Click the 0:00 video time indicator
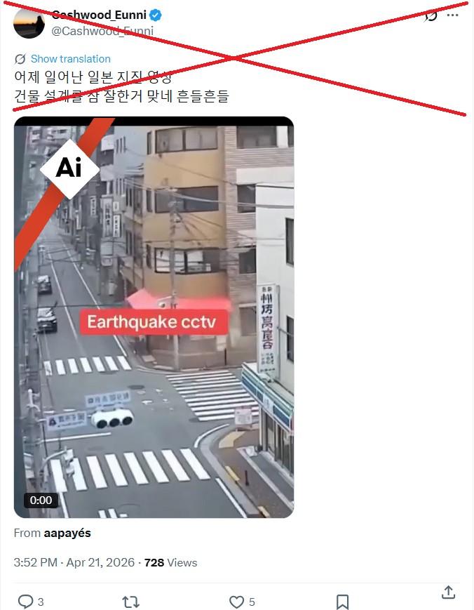This screenshot has height=610, width=474. coord(41,500)
